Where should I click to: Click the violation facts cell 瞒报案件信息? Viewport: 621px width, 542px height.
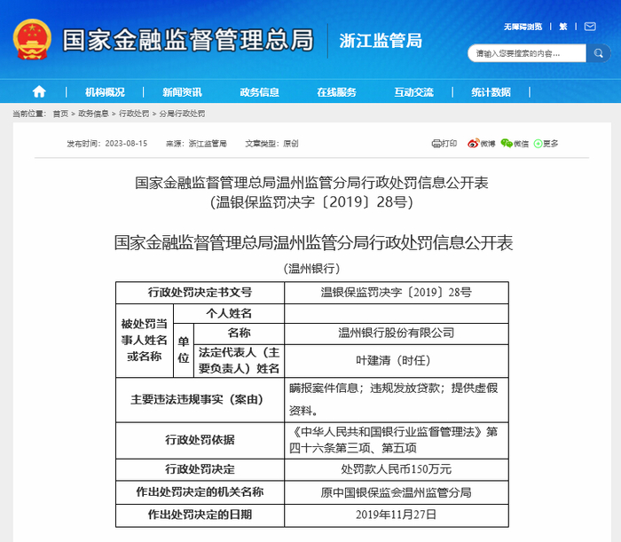(397, 399)
